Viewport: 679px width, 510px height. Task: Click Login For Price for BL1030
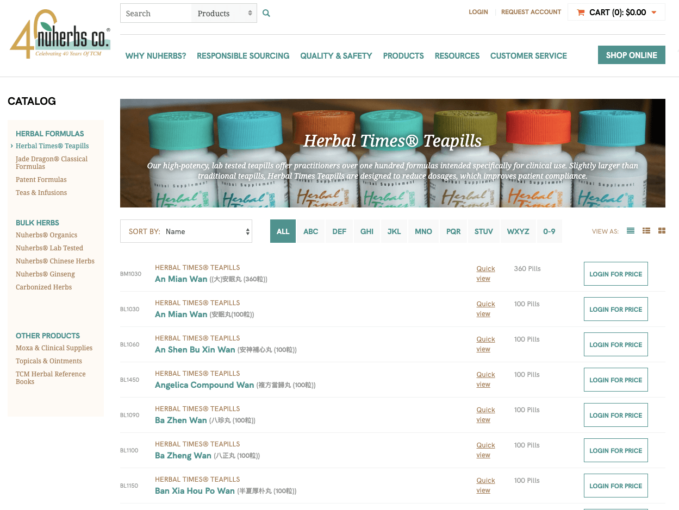click(x=616, y=310)
